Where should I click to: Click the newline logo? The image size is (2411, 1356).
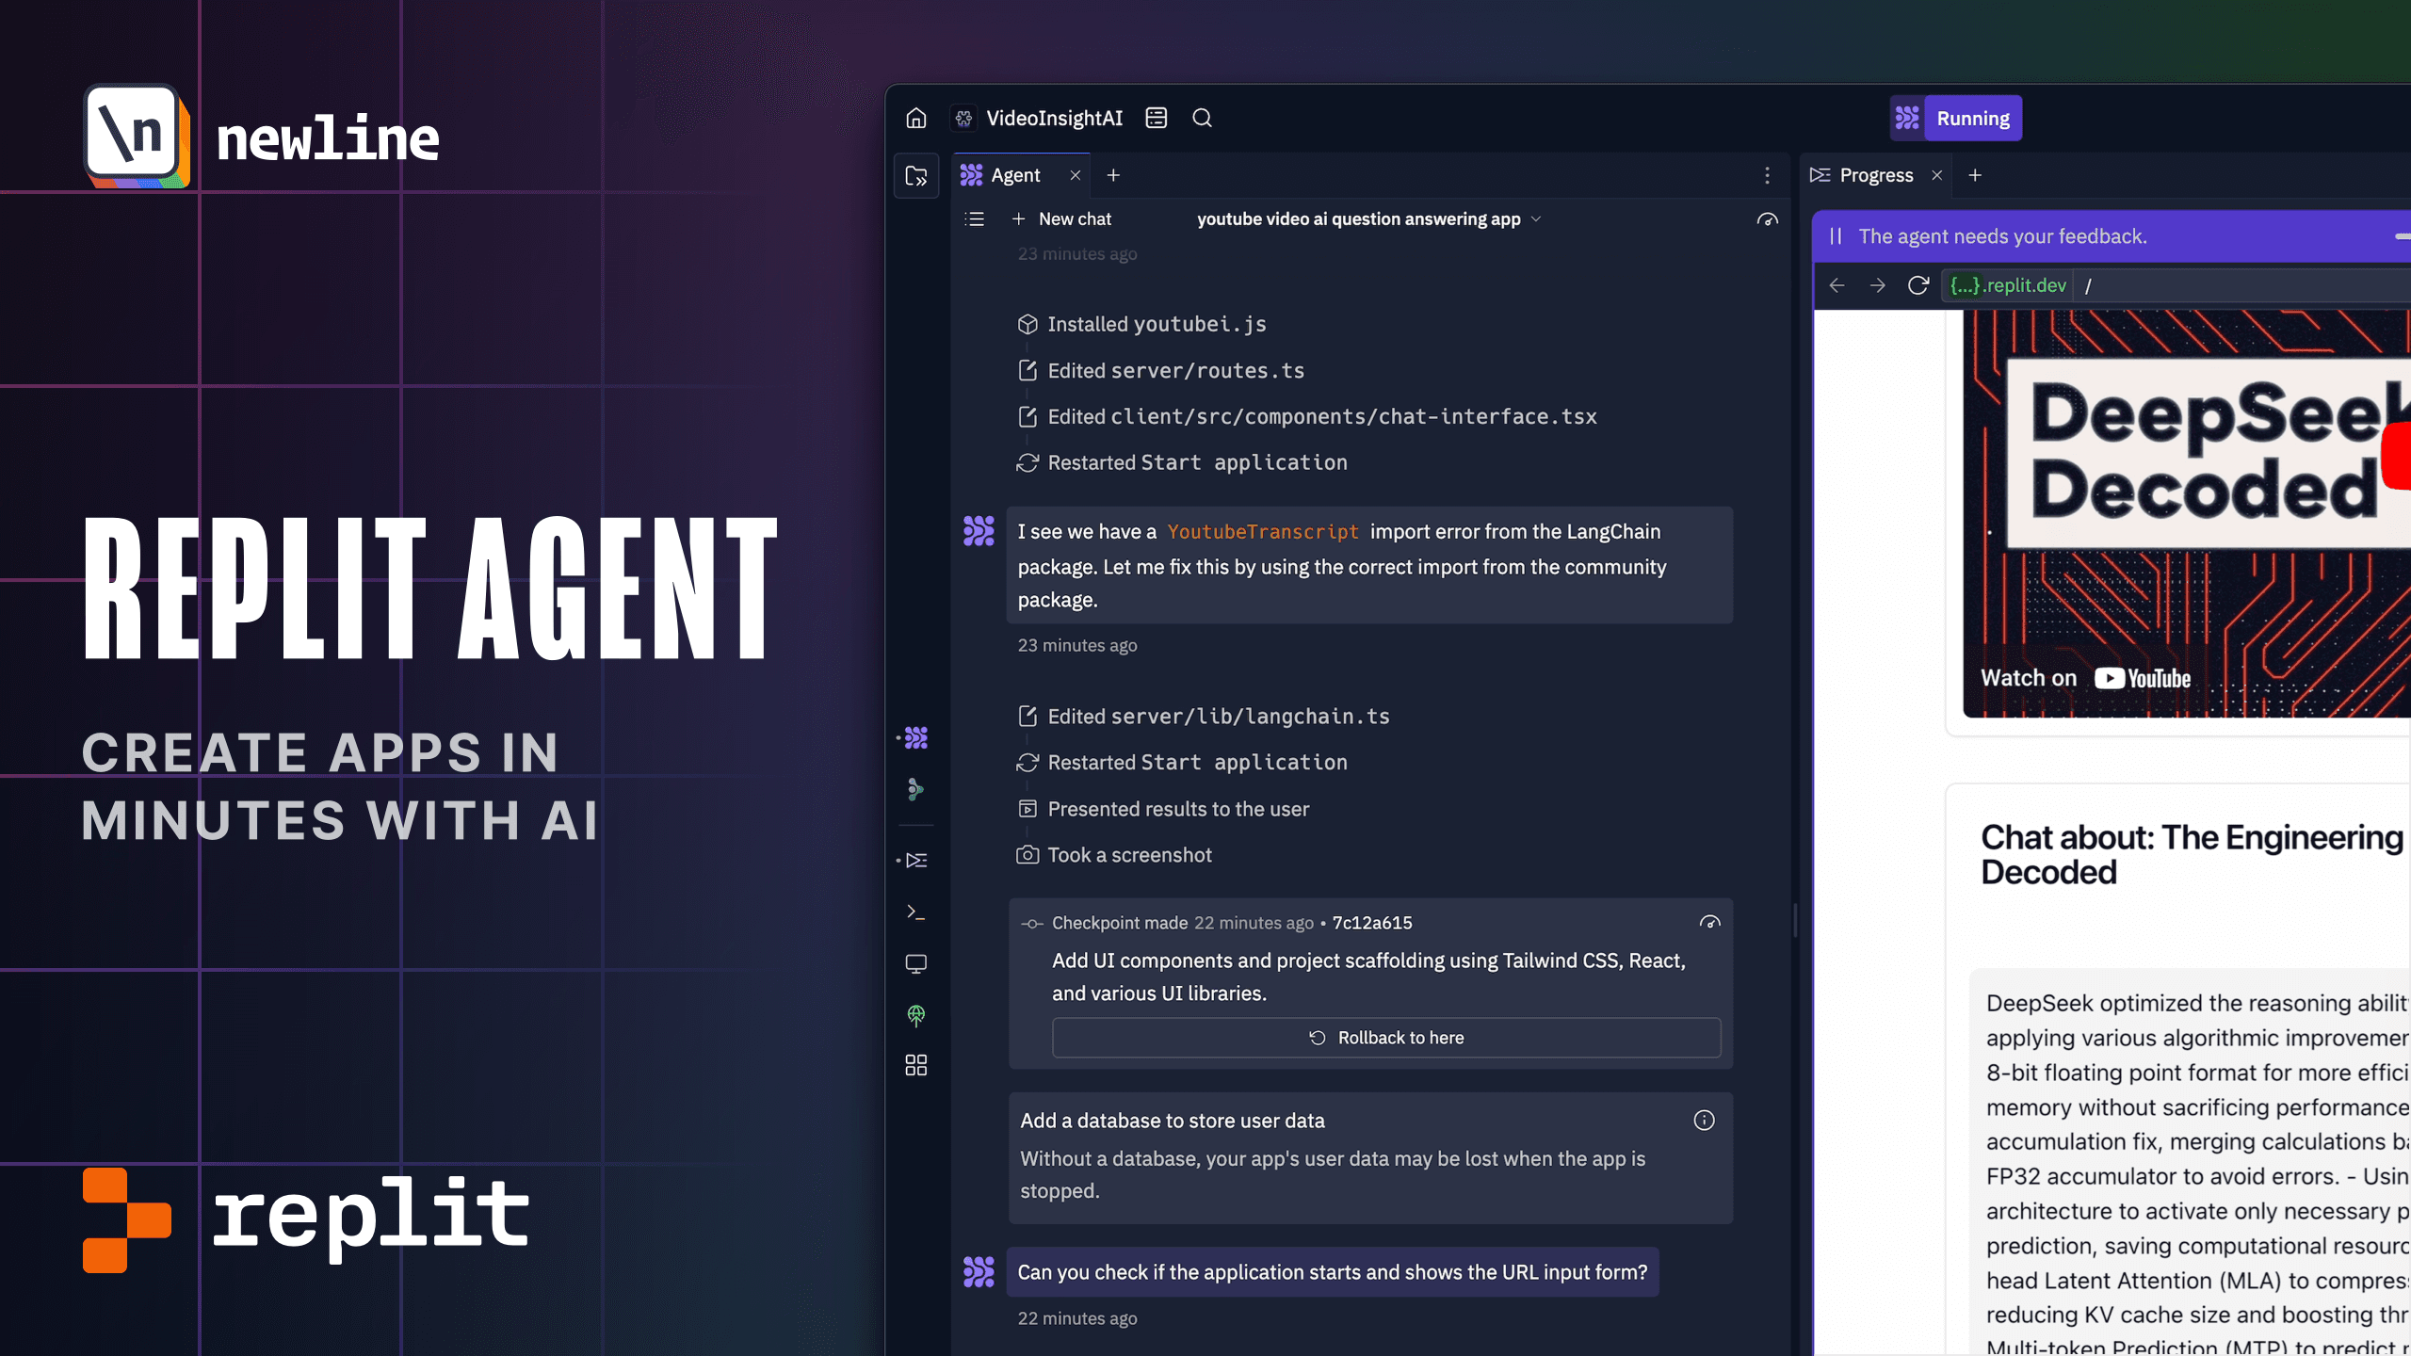[262, 137]
